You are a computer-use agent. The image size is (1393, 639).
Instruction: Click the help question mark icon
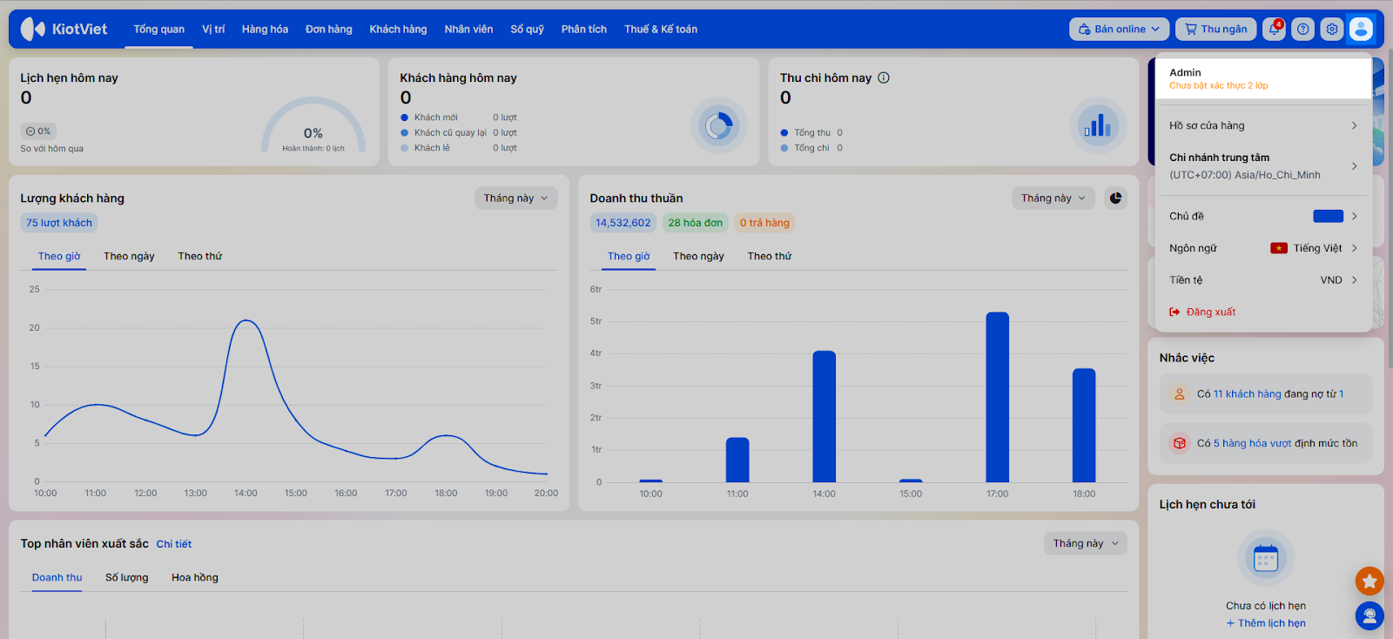tap(1302, 29)
